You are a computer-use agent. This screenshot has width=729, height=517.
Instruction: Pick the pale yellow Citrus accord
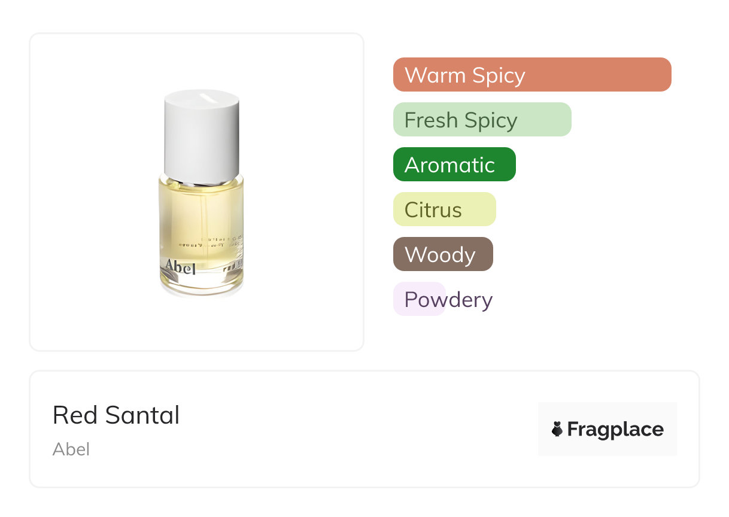point(445,209)
